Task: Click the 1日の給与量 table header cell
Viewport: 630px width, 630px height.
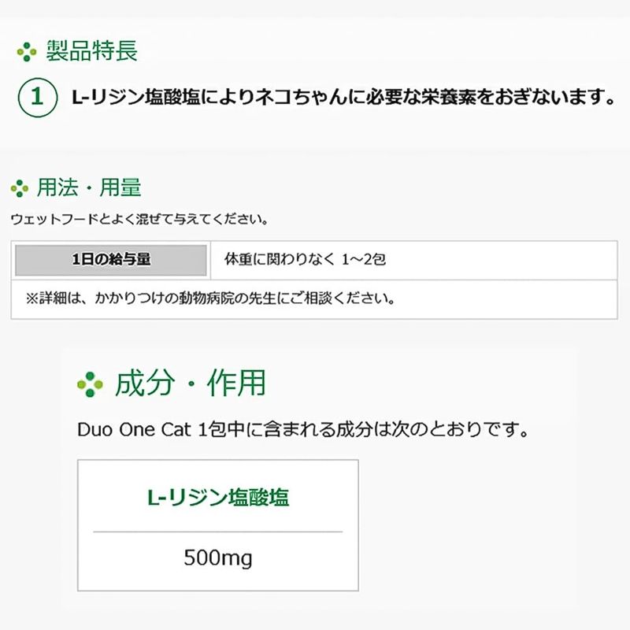Action: (x=111, y=260)
